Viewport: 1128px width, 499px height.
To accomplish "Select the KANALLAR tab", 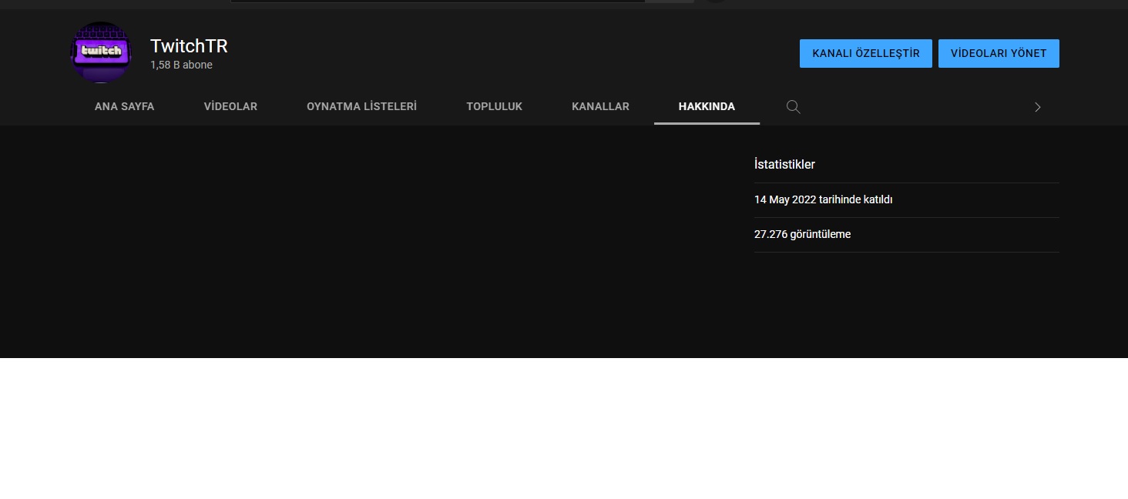I will (600, 107).
